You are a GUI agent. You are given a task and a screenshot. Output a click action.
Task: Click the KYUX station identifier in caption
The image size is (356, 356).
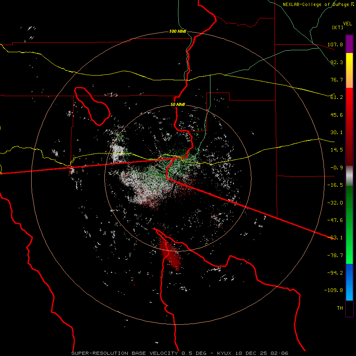coord(224,353)
